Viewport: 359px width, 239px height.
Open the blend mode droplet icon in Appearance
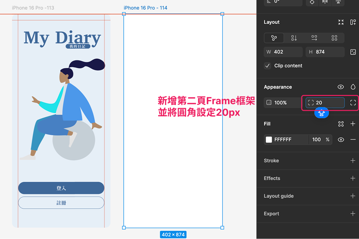pyautogui.click(x=353, y=87)
